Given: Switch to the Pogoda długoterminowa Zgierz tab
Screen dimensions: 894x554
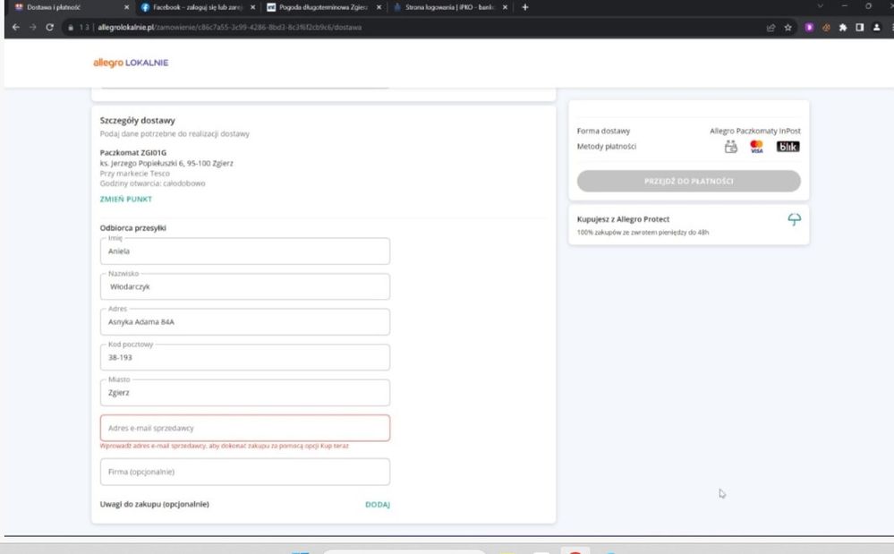Looking at the screenshot, I should 323,7.
